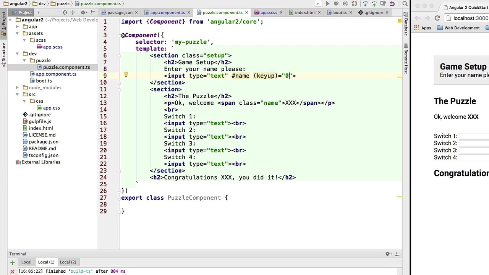Click the VCS Commit Changes icon

point(374,4)
